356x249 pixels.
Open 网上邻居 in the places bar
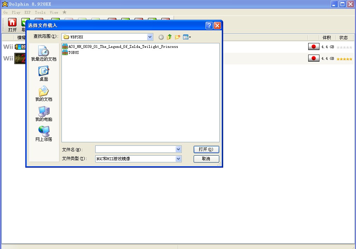[x=44, y=133]
